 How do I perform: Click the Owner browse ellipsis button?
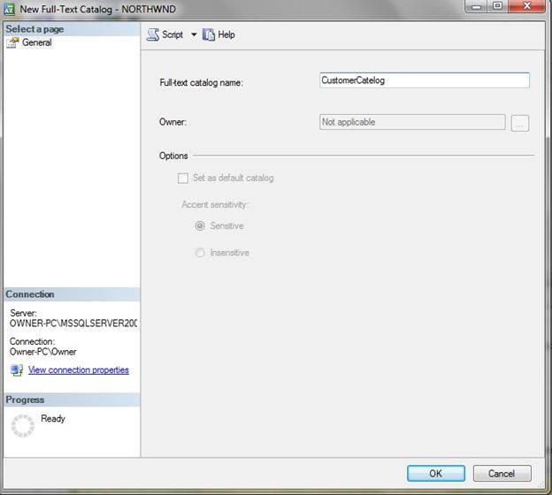519,123
